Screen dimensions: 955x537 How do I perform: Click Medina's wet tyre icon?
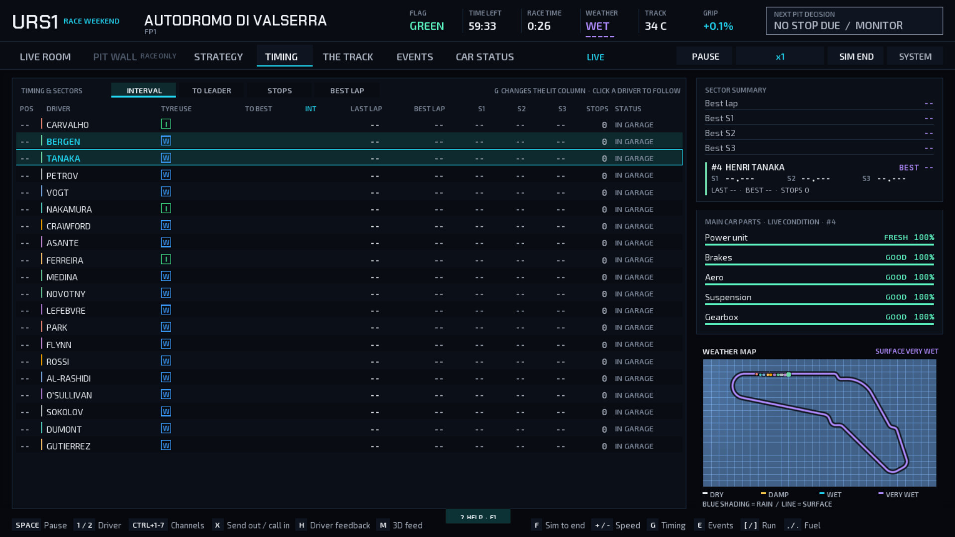click(x=166, y=276)
